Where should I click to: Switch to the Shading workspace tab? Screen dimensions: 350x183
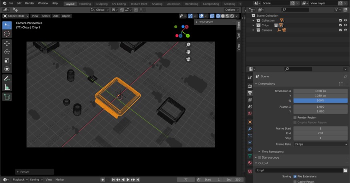[157, 4]
